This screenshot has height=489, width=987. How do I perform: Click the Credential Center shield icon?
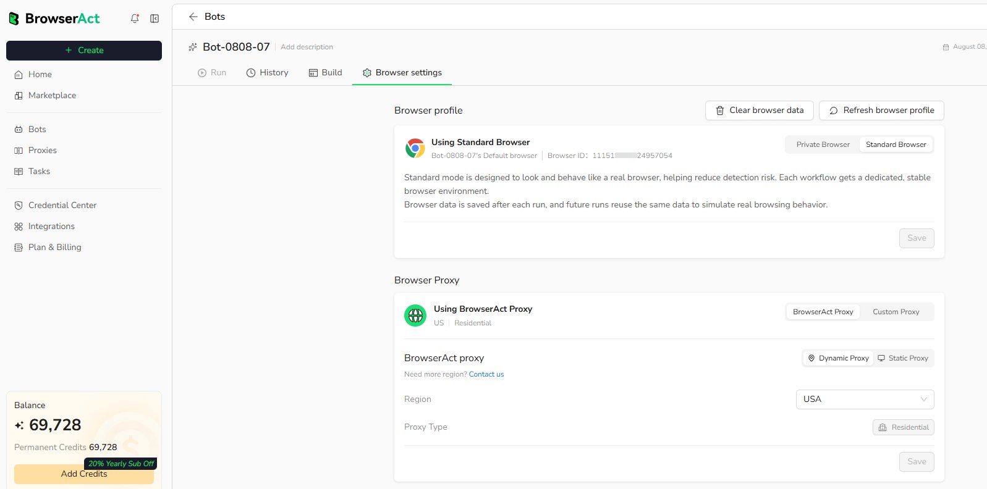pos(19,206)
